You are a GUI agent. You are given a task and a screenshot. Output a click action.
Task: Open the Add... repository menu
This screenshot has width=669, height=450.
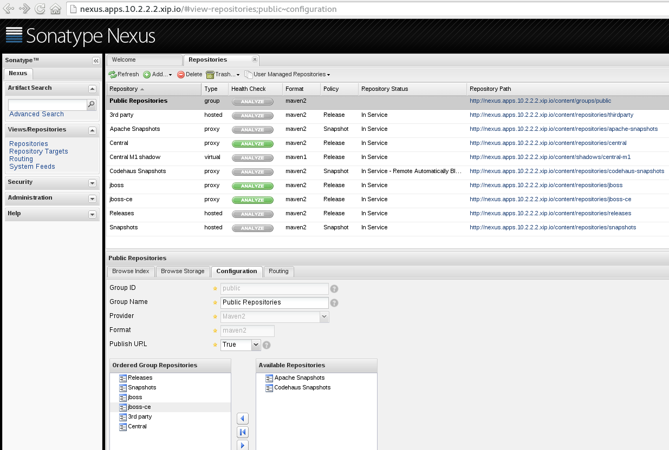click(158, 75)
